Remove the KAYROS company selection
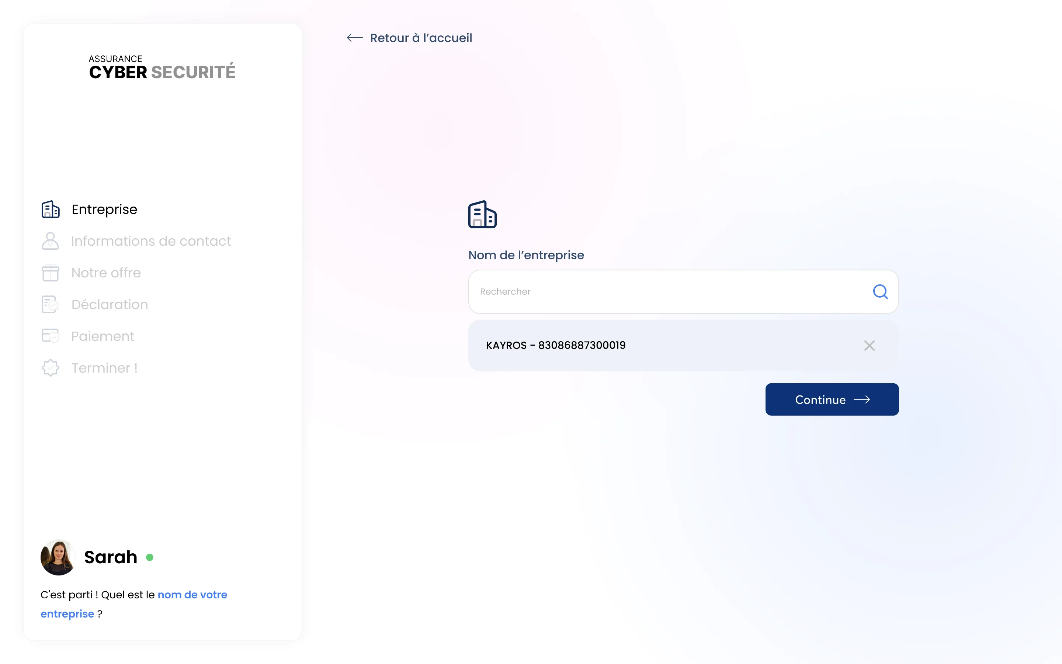Image resolution: width=1062 pixels, height=664 pixels. click(x=870, y=346)
